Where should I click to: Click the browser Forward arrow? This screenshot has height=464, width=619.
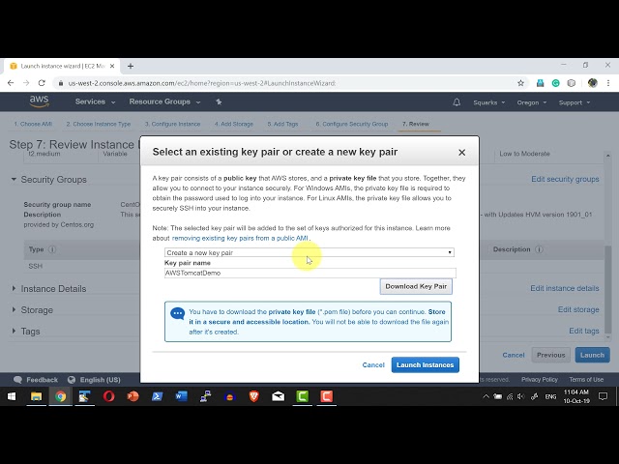coord(26,83)
